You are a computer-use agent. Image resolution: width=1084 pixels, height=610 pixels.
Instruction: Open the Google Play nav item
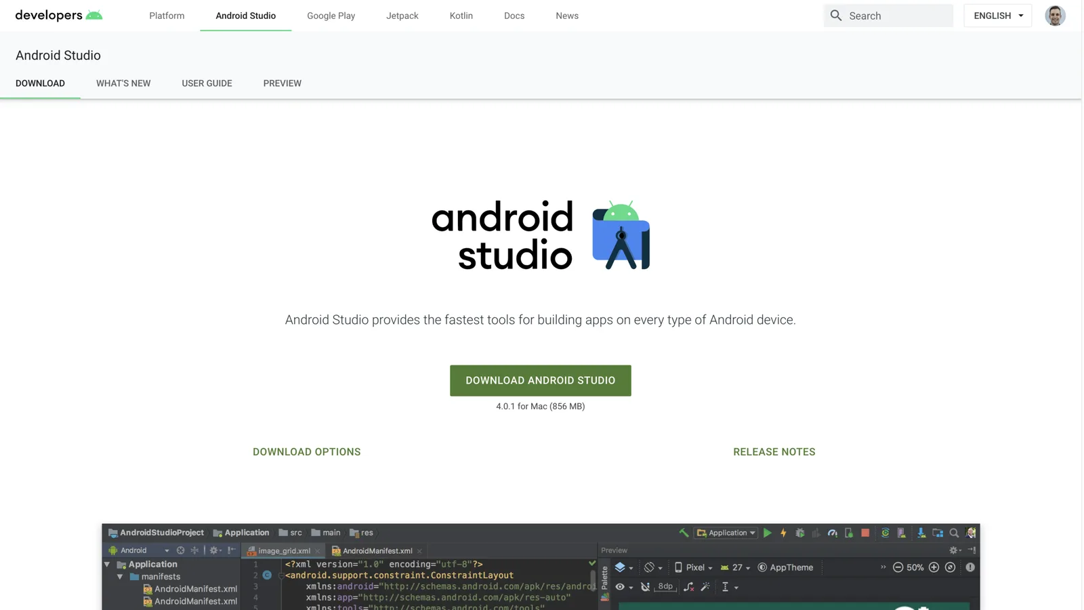pyautogui.click(x=331, y=16)
